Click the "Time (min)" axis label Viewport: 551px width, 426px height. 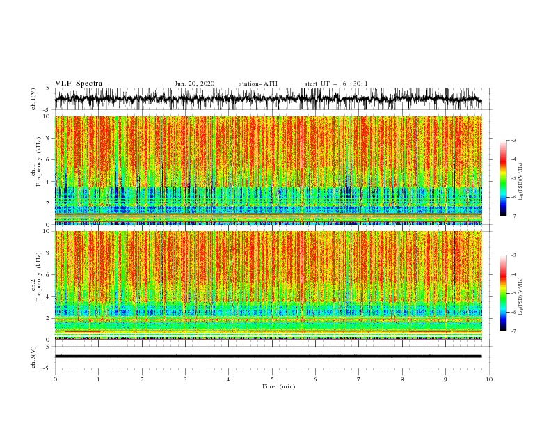(278, 386)
